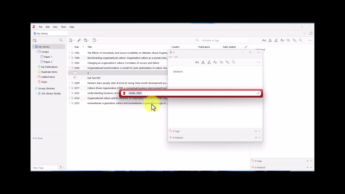Select the Paper 2 collection

coord(48,62)
